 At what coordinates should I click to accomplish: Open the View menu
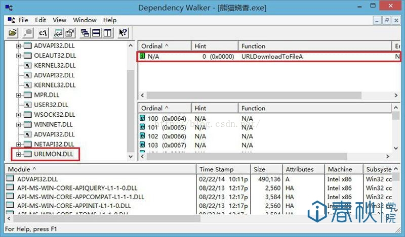point(59,20)
